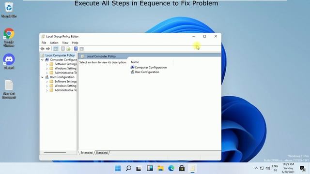Select User Configuration in the left tree
310x174 pixels.
pos(62,77)
